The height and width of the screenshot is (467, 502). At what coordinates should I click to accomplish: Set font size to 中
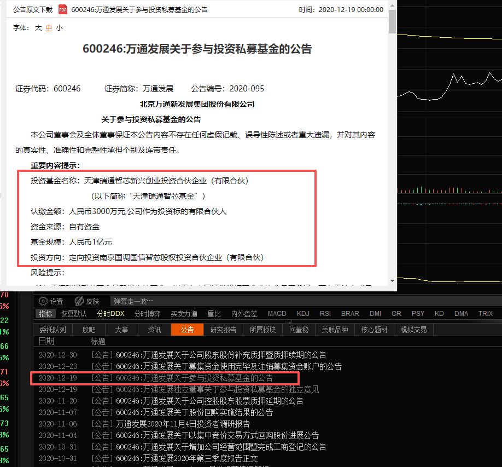49,28
